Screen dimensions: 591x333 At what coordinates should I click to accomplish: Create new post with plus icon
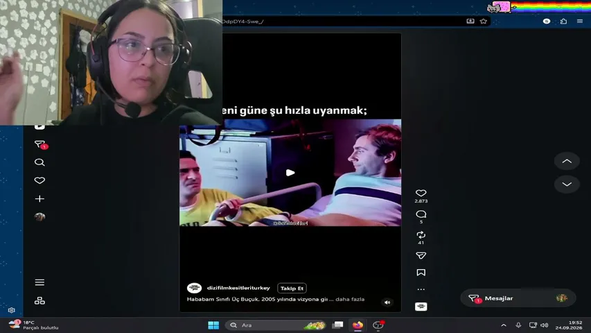tap(39, 198)
